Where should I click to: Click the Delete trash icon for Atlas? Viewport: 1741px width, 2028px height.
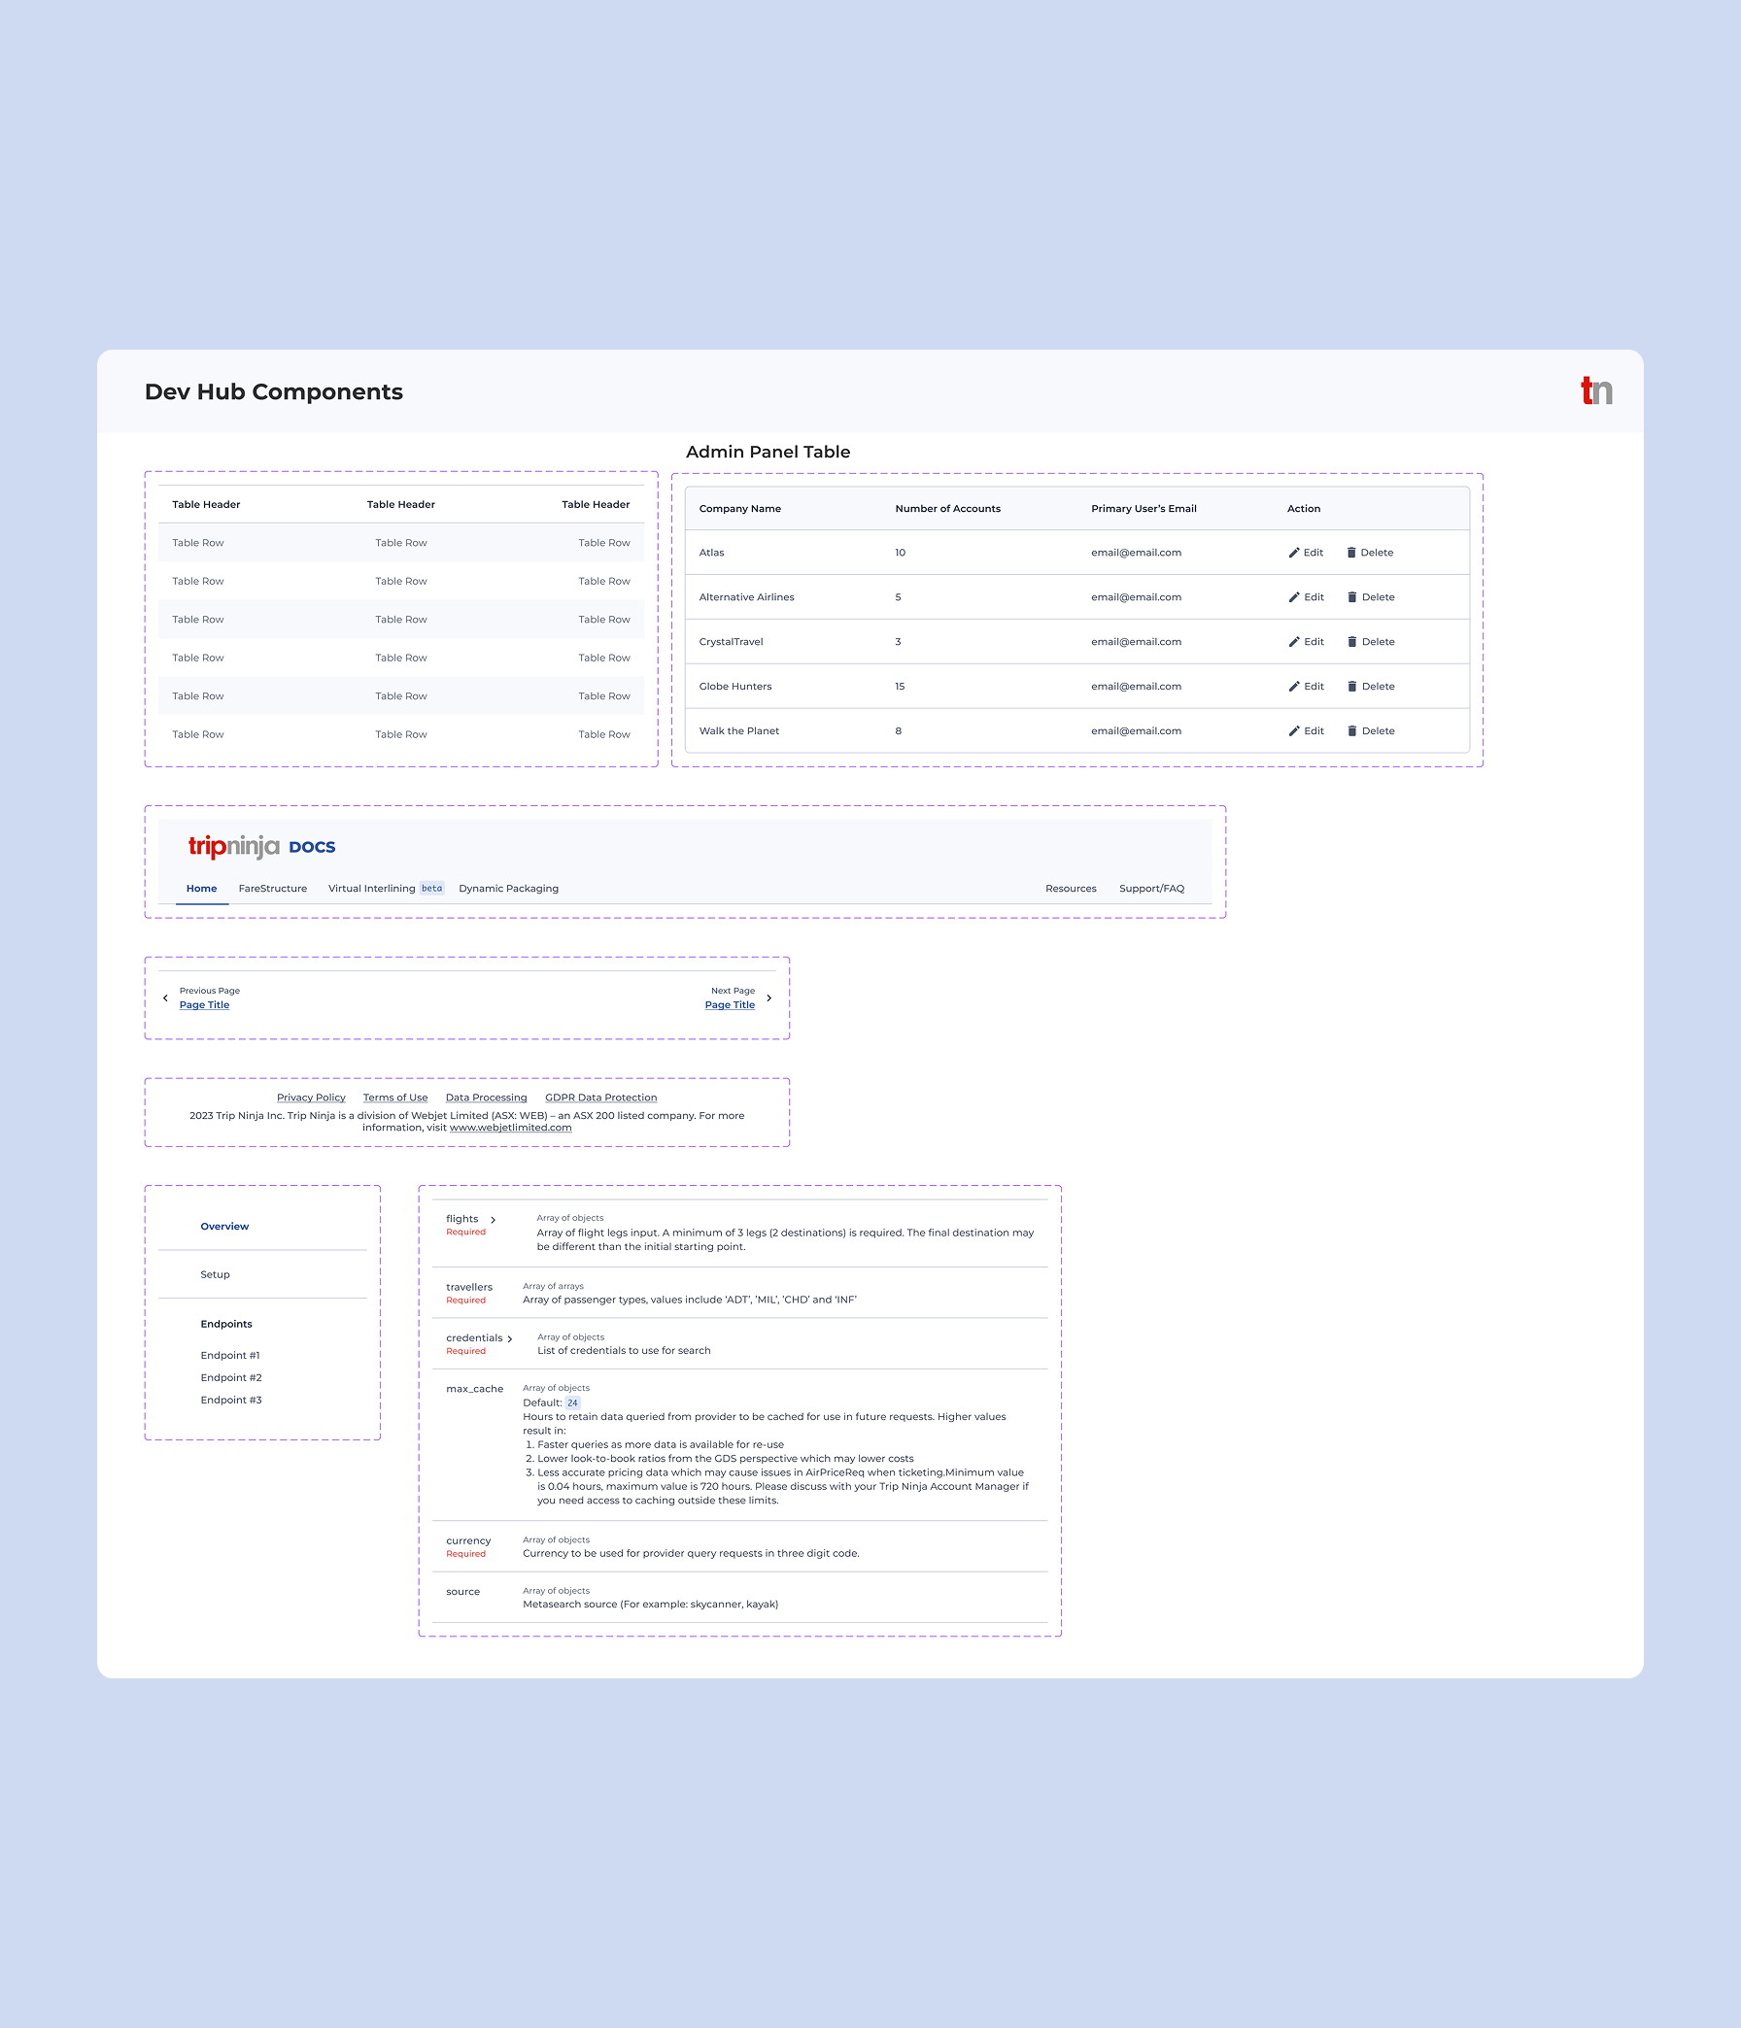click(1353, 552)
